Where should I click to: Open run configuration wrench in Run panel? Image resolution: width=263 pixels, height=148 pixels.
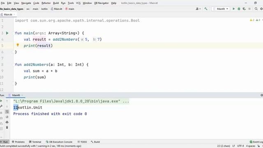click(1, 106)
